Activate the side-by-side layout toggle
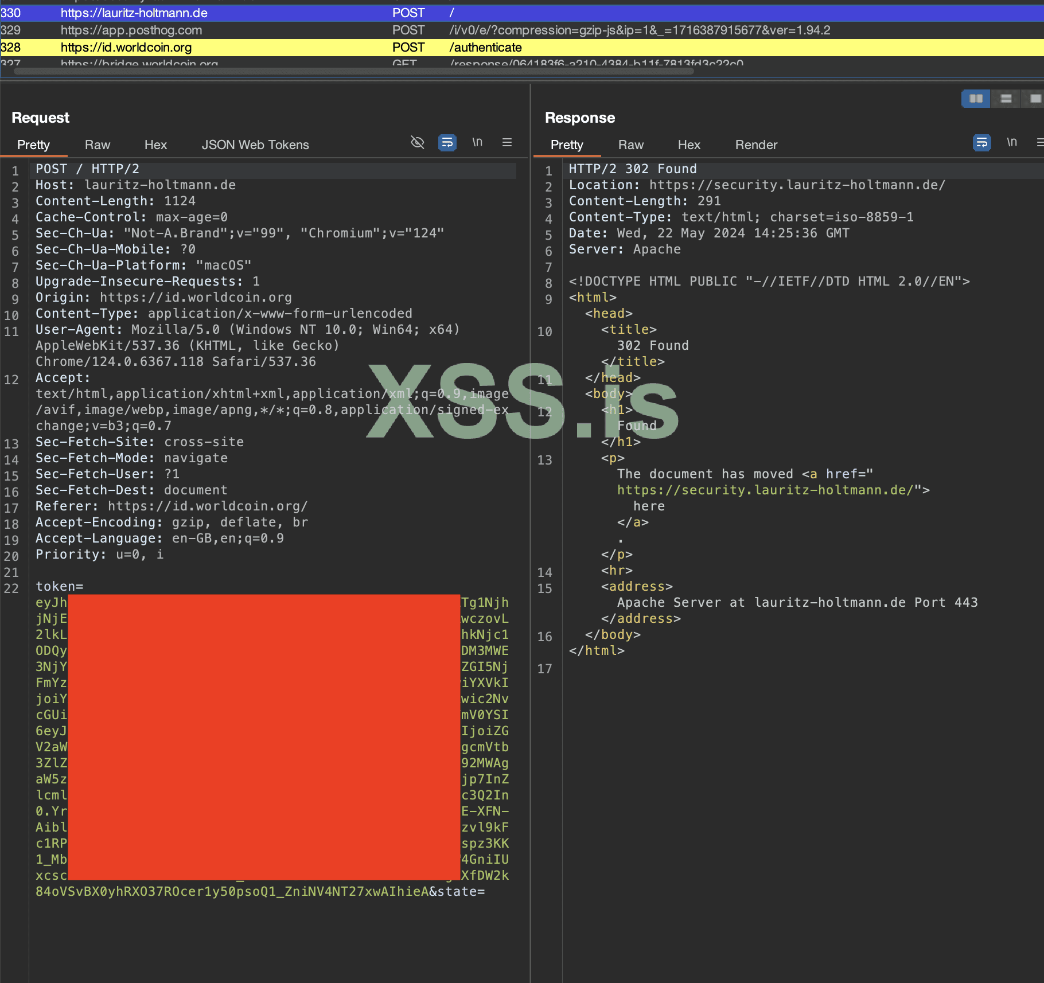 [x=976, y=98]
